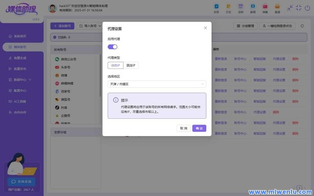The width and height of the screenshot is (314, 196).
Task: Click the refresh icon beside 一键检测登录状态
Action: pyautogui.click(x=302, y=26)
